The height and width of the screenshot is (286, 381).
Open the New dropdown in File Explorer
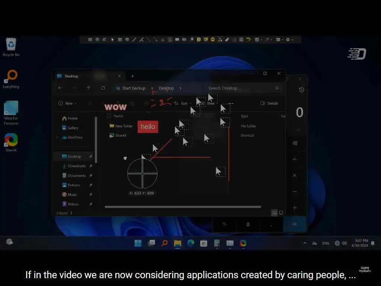click(x=68, y=104)
